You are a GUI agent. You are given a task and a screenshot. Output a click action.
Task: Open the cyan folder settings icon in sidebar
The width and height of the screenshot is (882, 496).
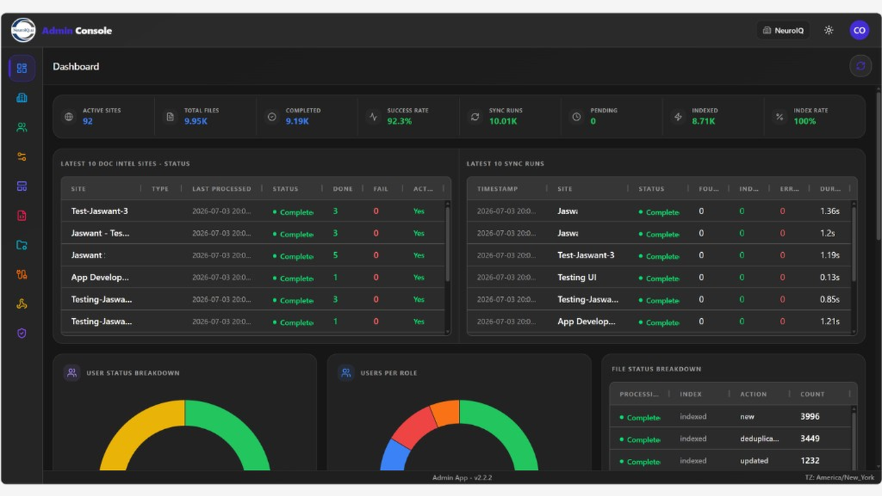click(22, 245)
